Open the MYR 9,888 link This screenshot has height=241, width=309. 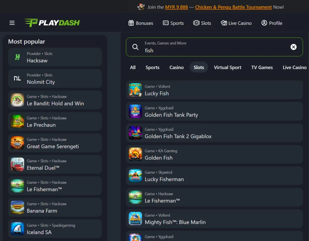tap(176, 7)
